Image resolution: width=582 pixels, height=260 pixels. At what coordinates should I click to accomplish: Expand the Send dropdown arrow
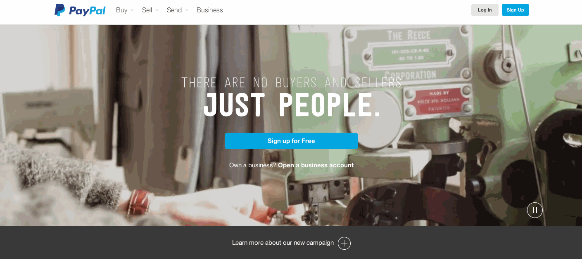(187, 10)
